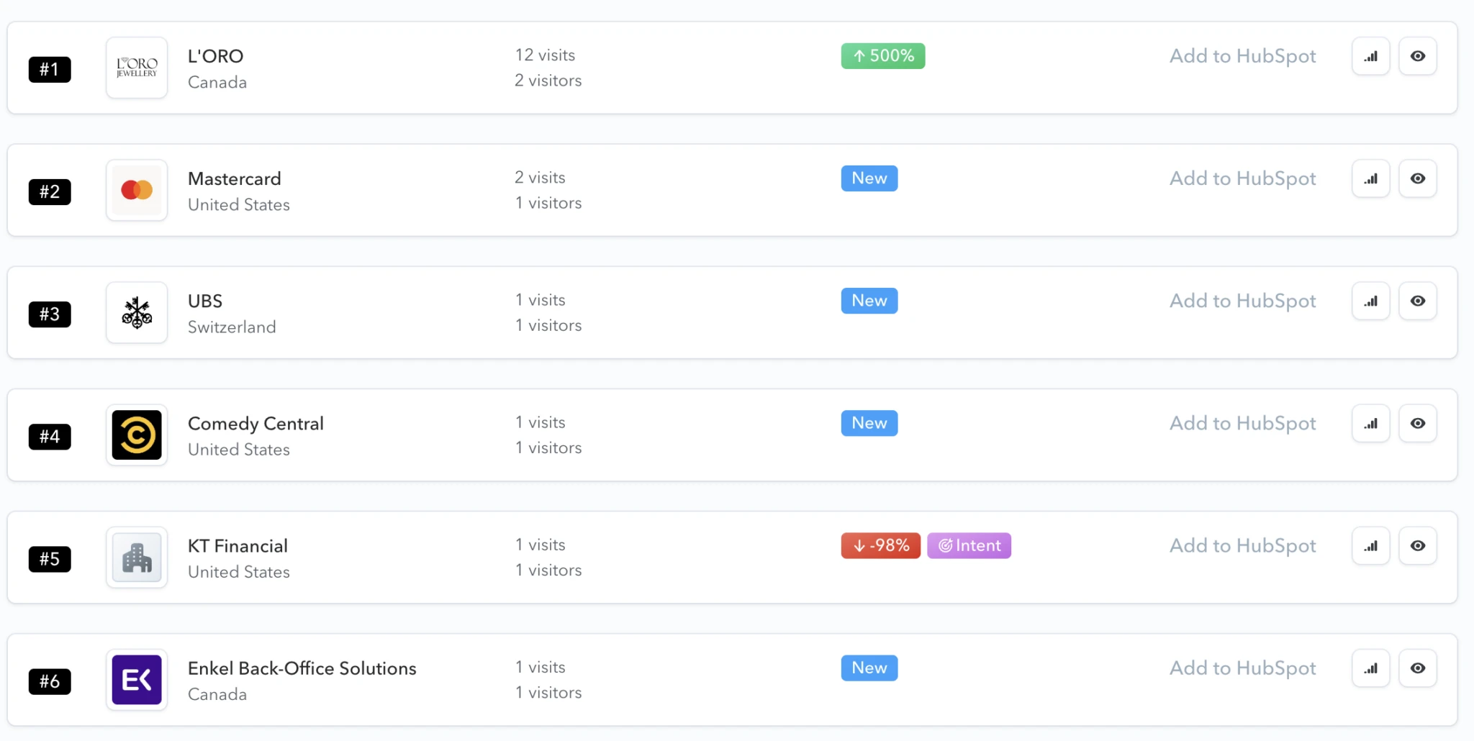Viewport: 1474px width, 741px height.
Task: Click the L'ORO Jewellery logo
Action: 137,68
